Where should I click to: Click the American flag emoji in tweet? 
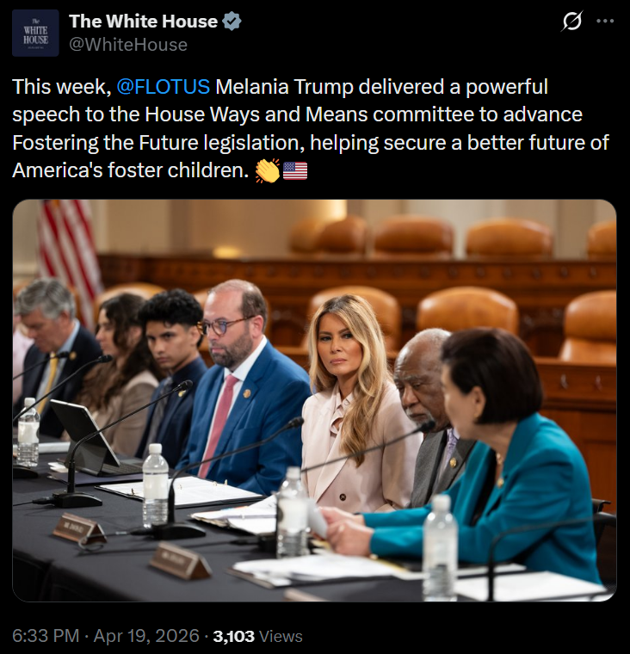pos(295,171)
